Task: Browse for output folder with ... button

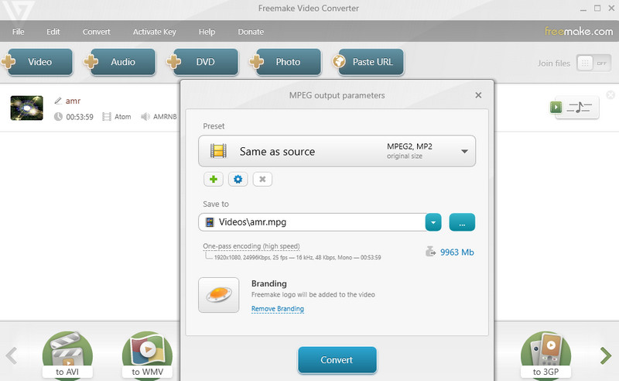Action: pos(462,222)
